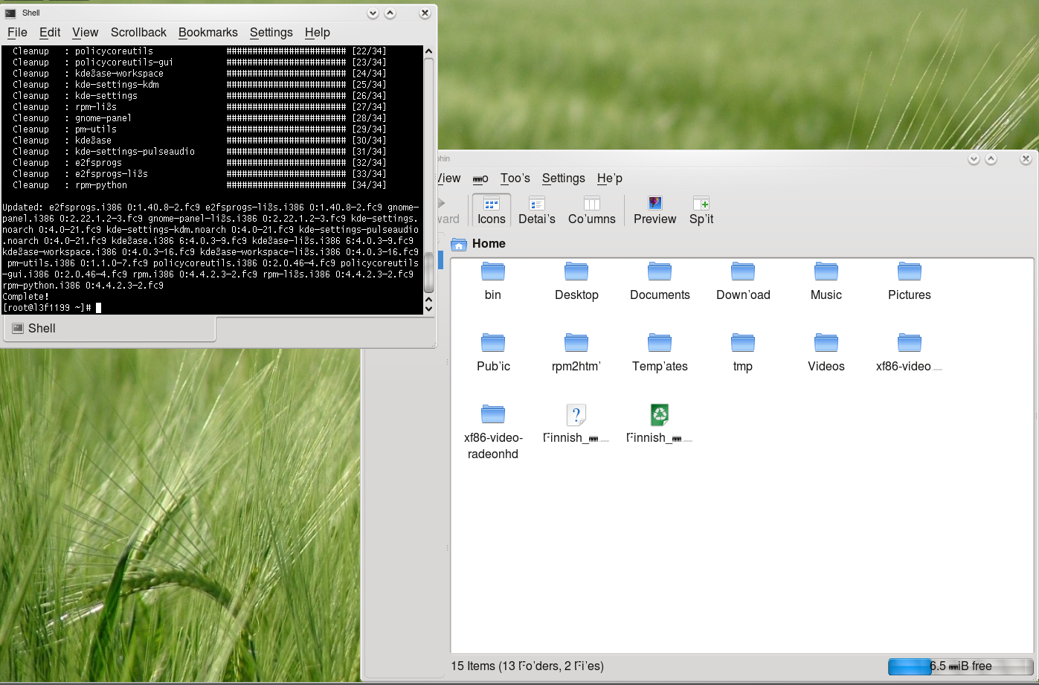
Task: Click the free disk space bar
Action: pos(959,666)
